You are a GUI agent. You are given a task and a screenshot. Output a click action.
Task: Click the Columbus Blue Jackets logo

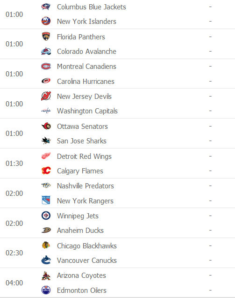46,7
